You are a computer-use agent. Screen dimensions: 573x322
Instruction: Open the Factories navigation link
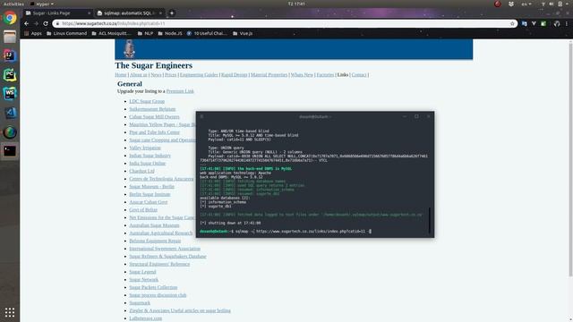pos(325,74)
